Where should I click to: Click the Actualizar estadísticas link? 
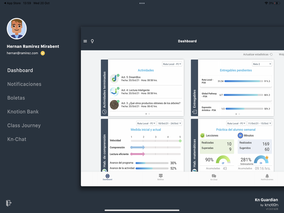[x=256, y=54]
